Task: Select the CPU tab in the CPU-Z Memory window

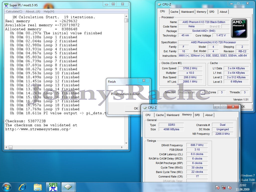Action: coord(148,115)
